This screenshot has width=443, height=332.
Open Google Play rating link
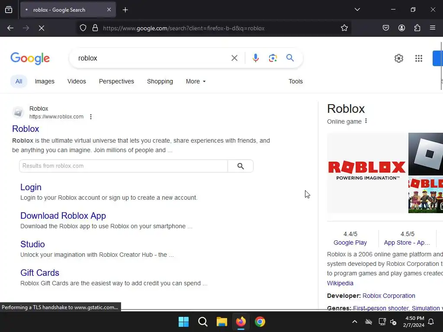350,243
